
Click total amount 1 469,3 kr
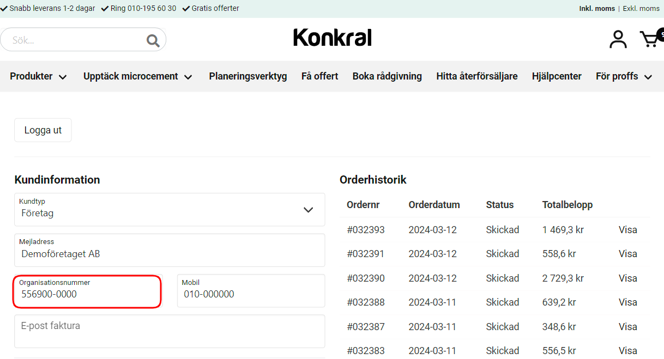[x=563, y=230]
